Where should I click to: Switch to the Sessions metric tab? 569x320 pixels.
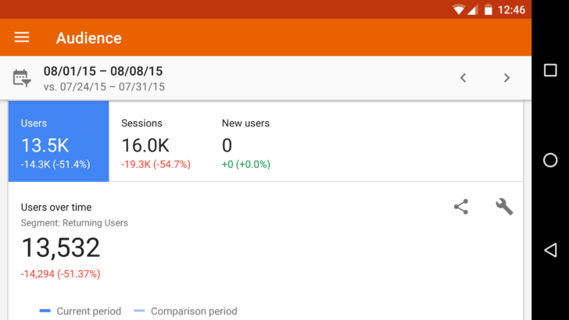[156, 143]
